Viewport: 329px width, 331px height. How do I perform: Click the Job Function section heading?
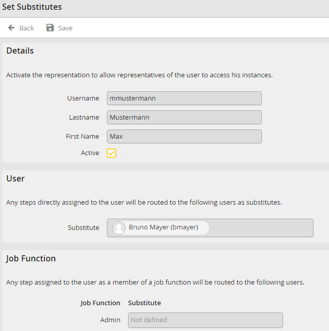click(x=31, y=259)
